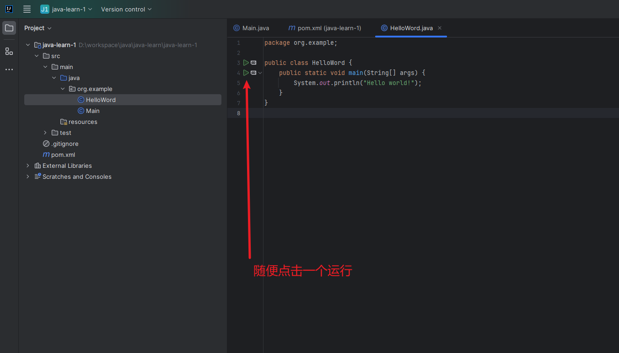Run main method from gutter line 4
The height and width of the screenshot is (353, 619).
[246, 73]
